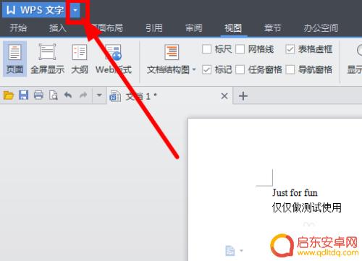Enable the 任务窗格 checkbox
This screenshot has height=261, width=362.
(x=240, y=69)
